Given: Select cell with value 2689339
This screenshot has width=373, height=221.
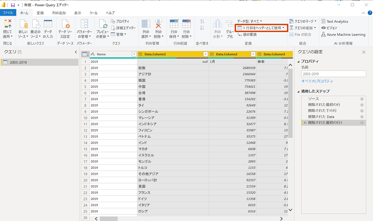Looking at the screenshot, I should pos(233,68).
